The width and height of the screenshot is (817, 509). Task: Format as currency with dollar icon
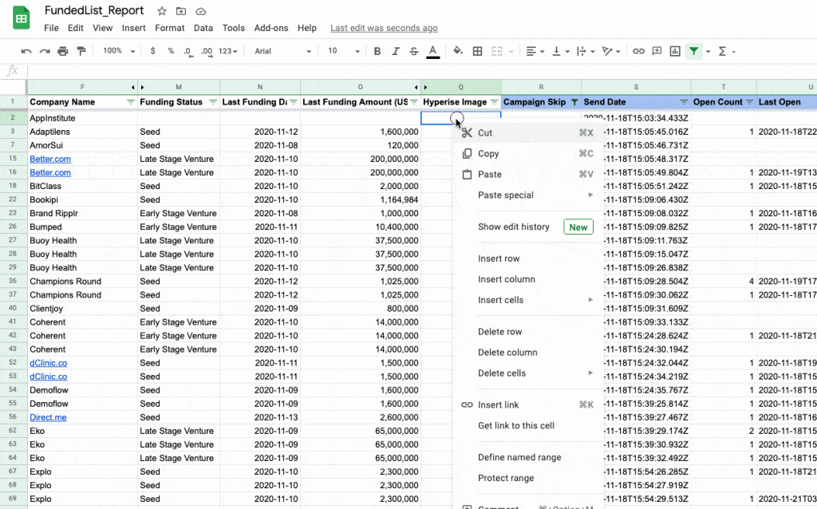coord(152,51)
